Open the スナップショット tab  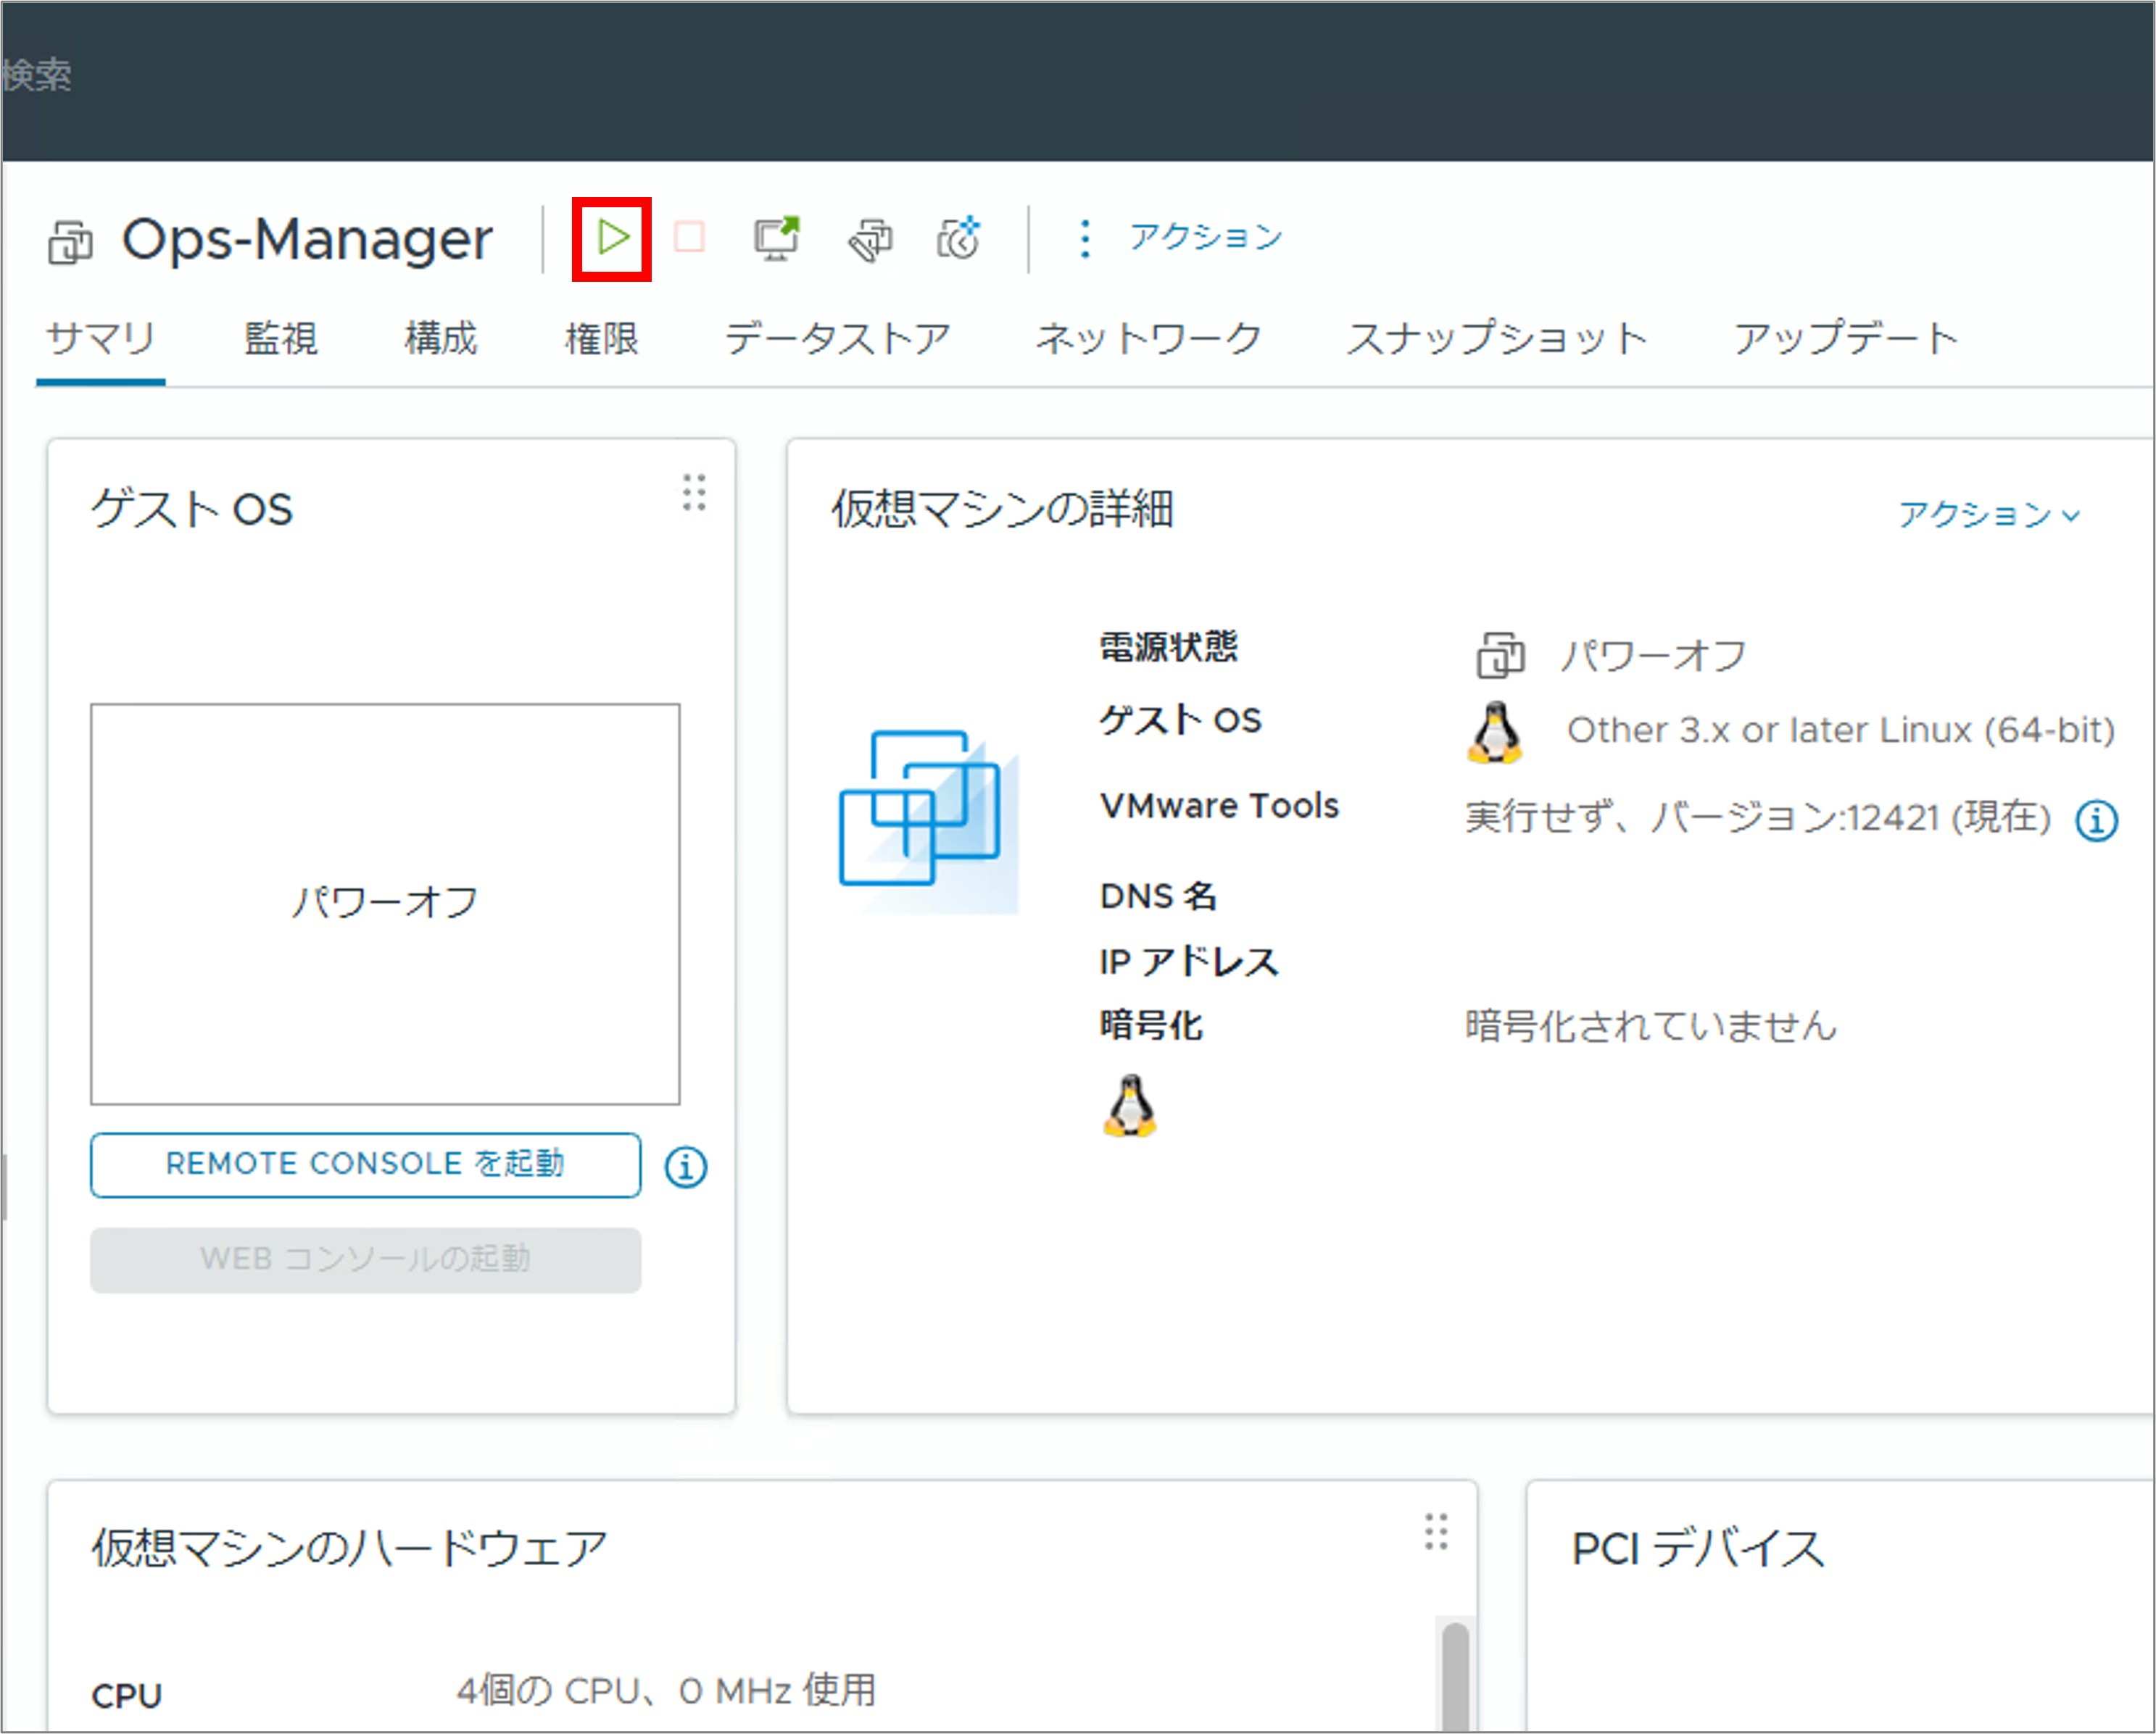(x=1496, y=339)
